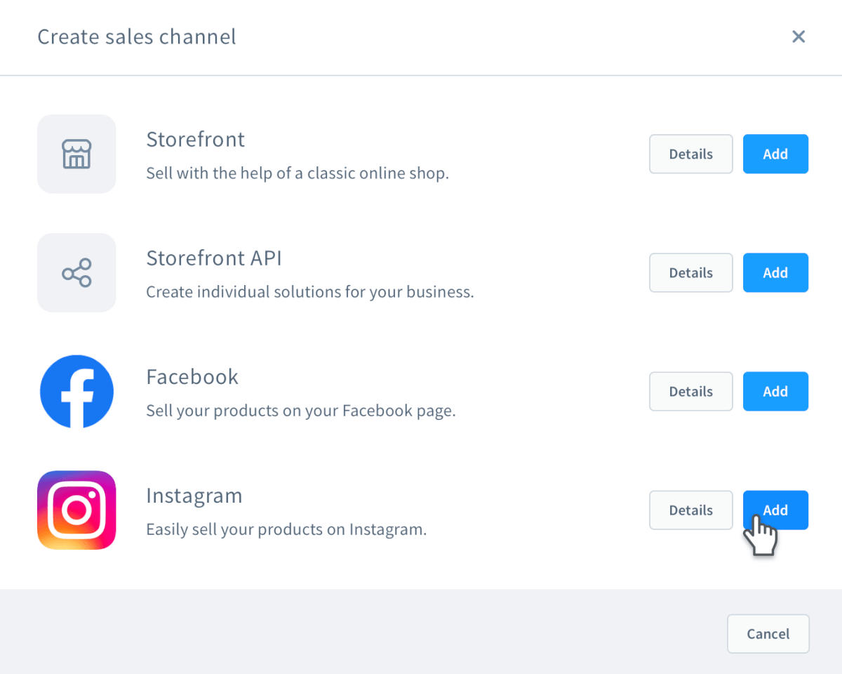
Task: Click the Instagram channel heading
Action: [x=194, y=496]
